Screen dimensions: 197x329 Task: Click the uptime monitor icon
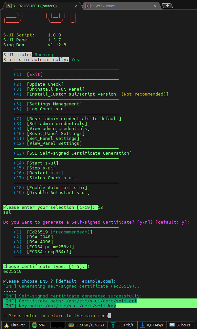pyautogui.click(x=172, y=325)
